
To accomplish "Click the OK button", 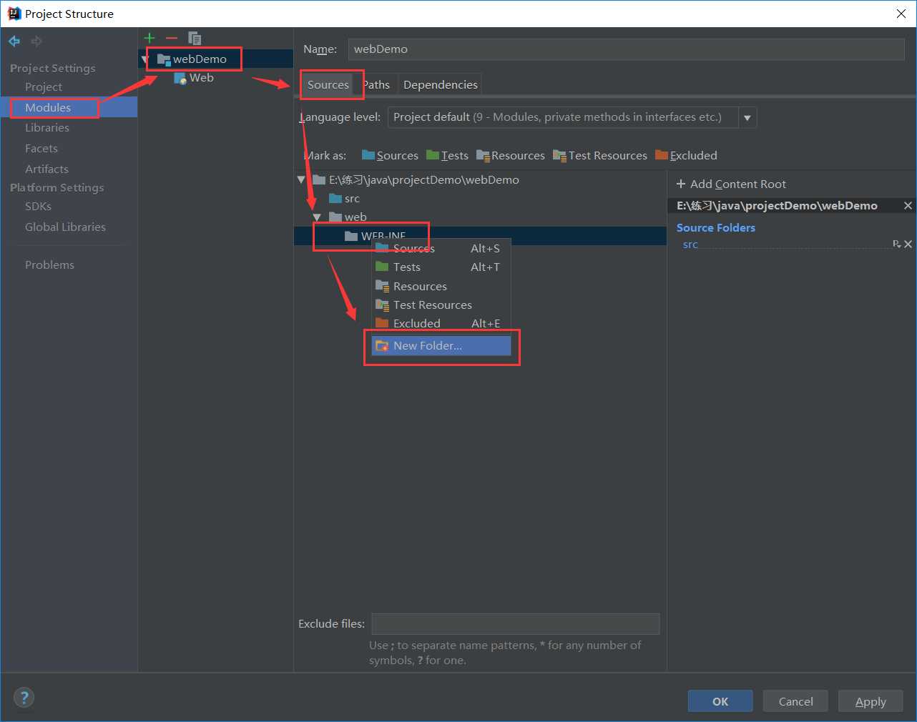I will [720, 701].
